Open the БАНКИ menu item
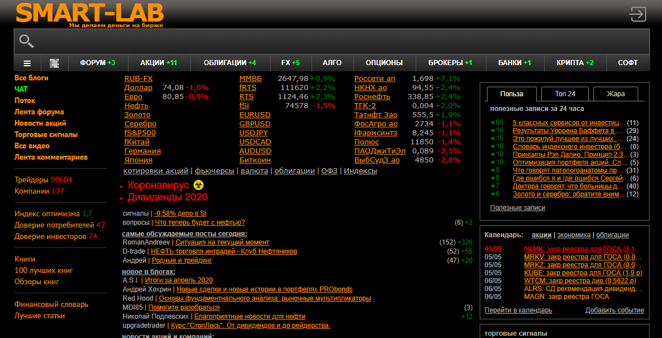 [514, 63]
